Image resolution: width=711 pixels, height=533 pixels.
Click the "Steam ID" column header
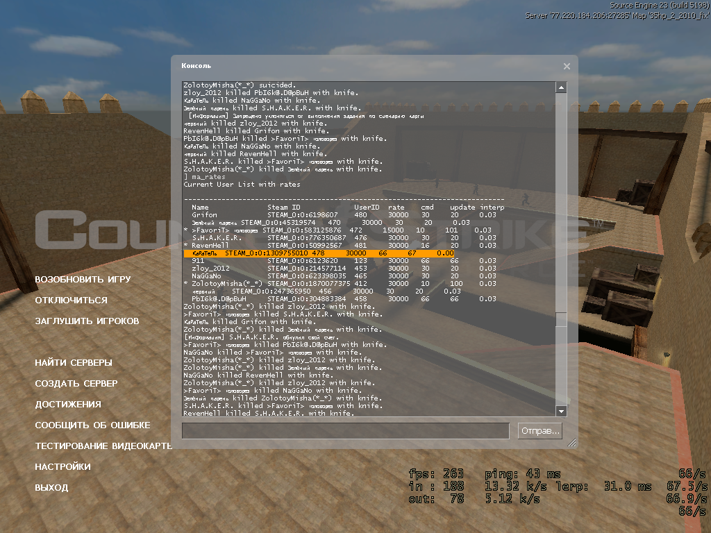pos(283,207)
